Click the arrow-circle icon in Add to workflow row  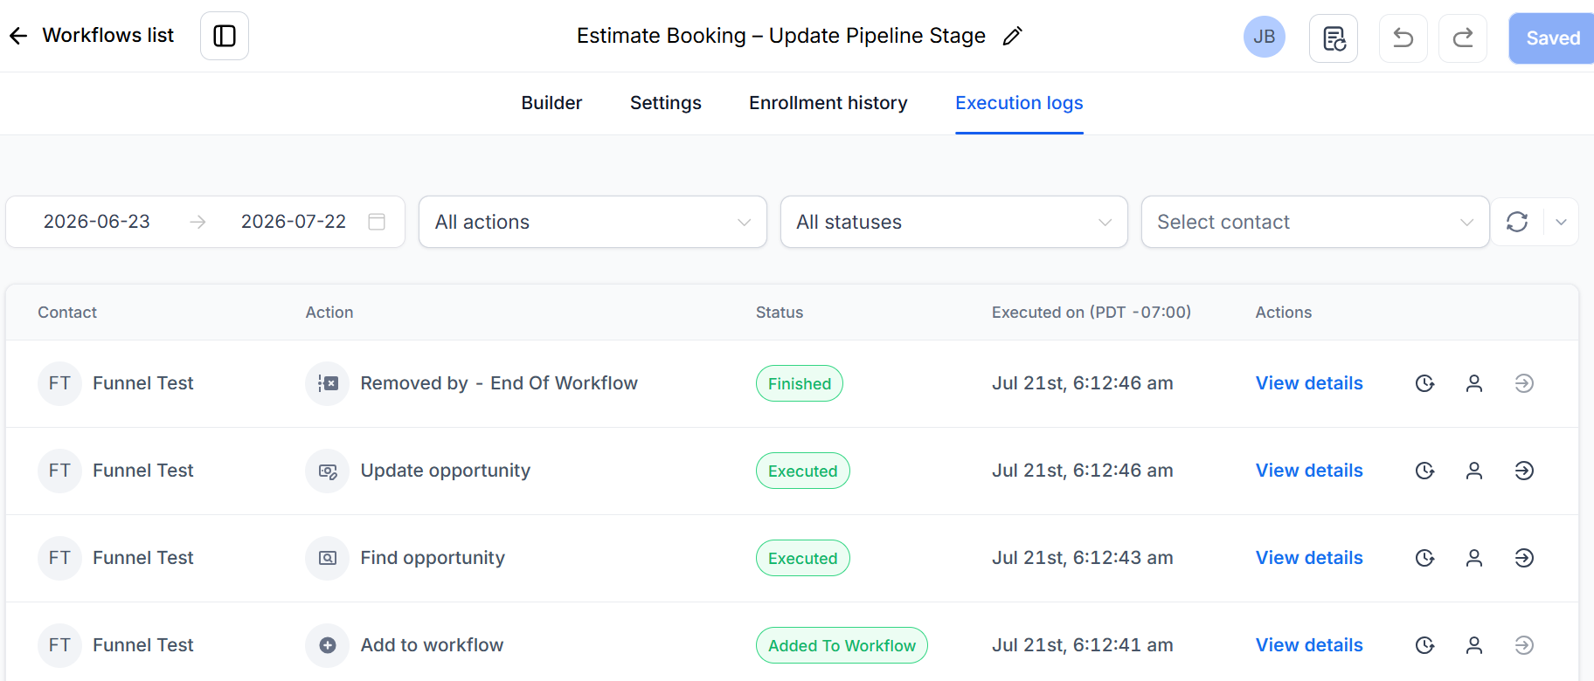point(1524,645)
